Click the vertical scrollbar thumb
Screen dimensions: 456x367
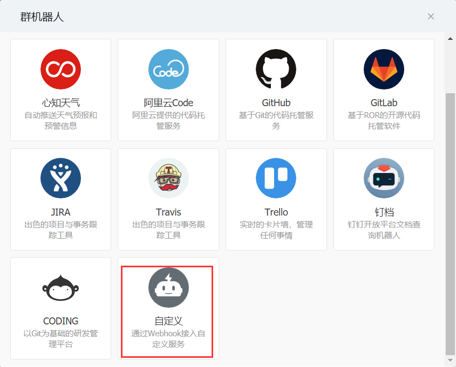[450, 224]
